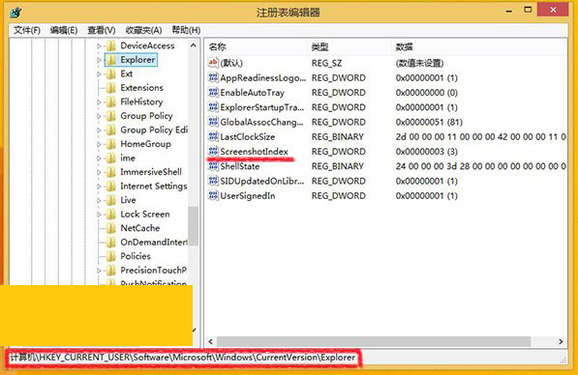Click the values pane scroll right arrow

[x=561, y=341]
